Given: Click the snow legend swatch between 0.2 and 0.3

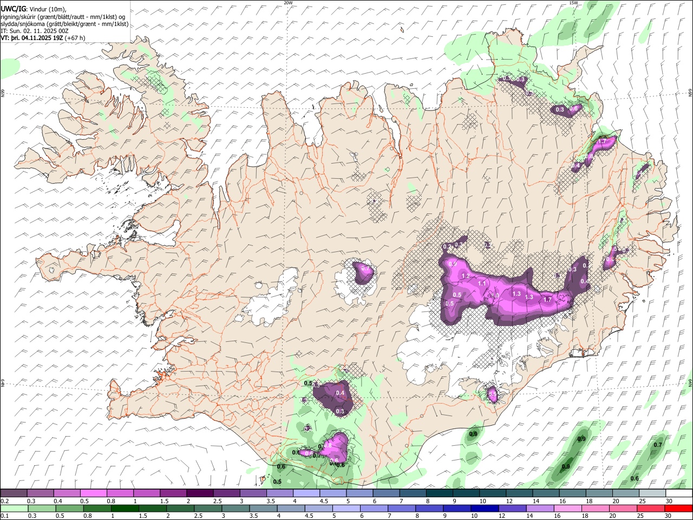Looking at the screenshot, I should 14,493.
